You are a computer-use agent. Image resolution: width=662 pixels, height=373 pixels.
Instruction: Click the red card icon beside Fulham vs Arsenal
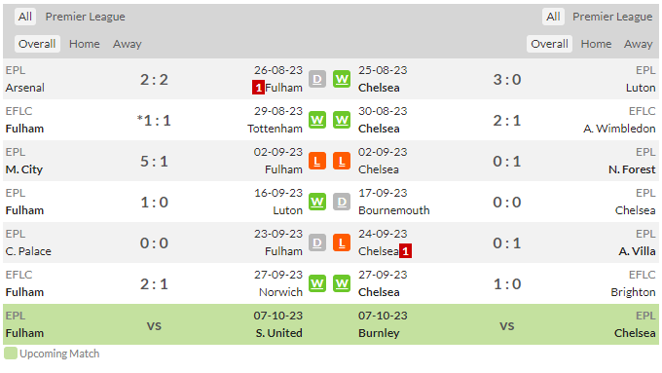tap(258, 88)
